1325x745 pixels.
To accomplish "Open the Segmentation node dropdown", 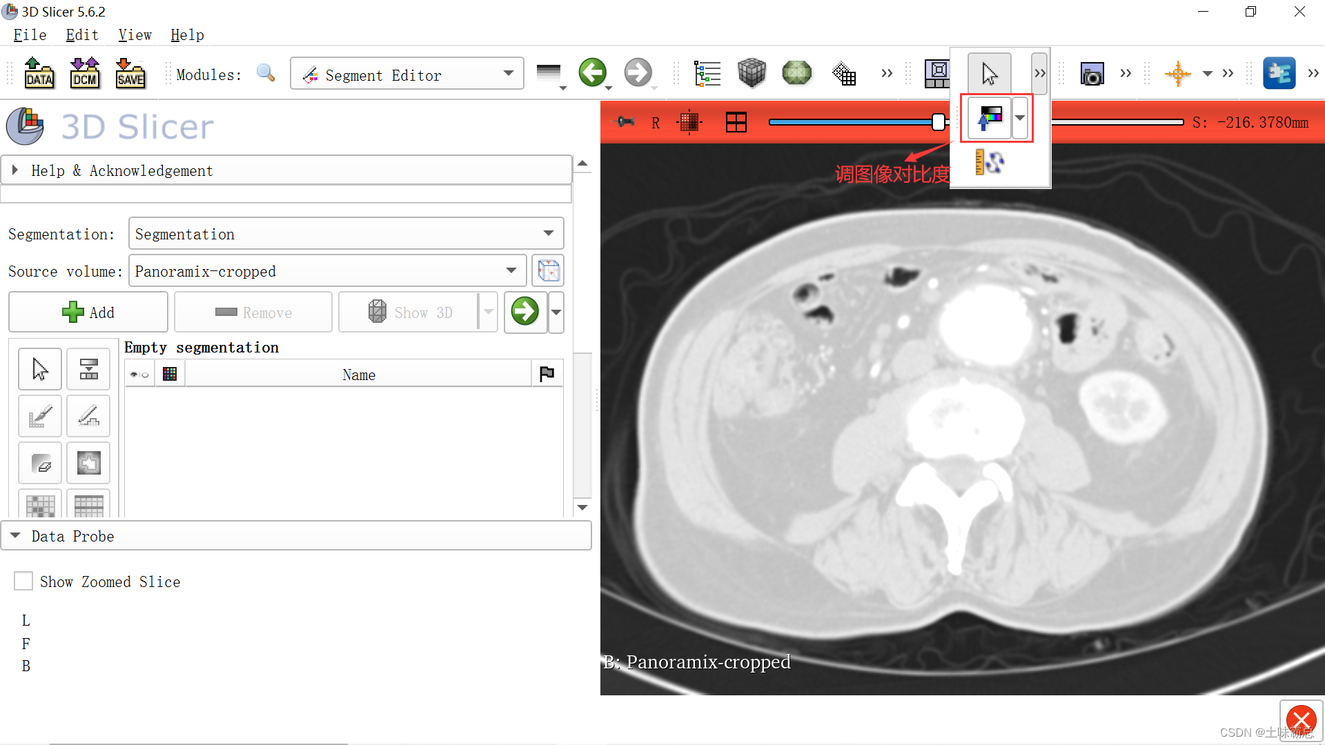I will pos(345,234).
